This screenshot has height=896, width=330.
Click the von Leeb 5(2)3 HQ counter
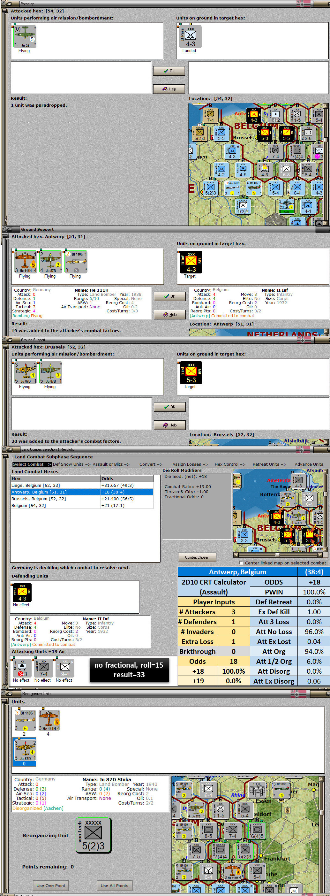94,835
